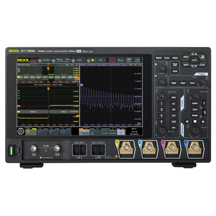Open the 500.00ns/ timebase field
Image resolution: width=216 pixels, height=216 pixels.
[x=47, y=60]
